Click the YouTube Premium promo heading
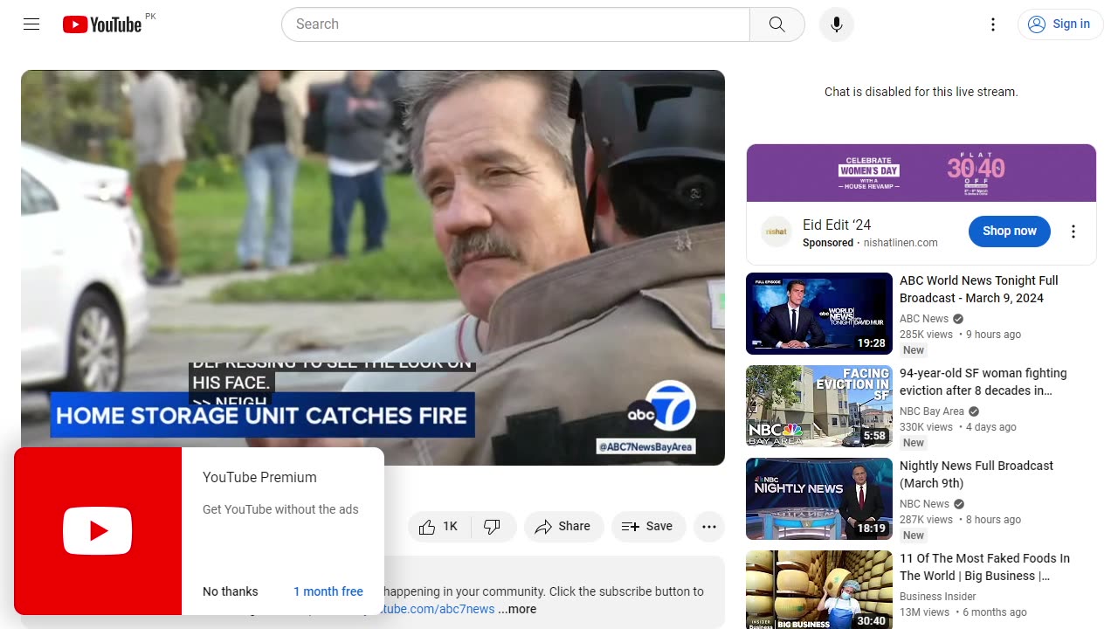Image resolution: width=1118 pixels, height=629 pixels. 259,477
